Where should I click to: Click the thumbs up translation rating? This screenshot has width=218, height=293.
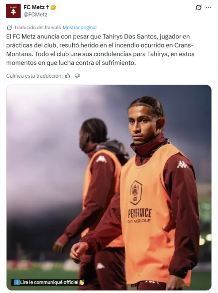click(x=68, y=76)
